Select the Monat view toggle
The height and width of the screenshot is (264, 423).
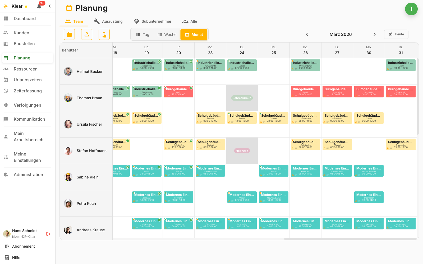click(x=194, y=35)
